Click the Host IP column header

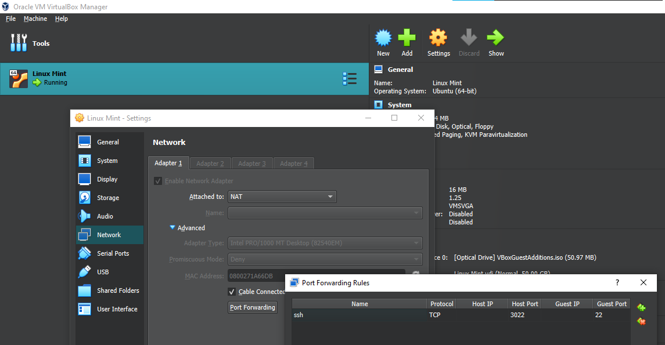pyautogui.click(x=483, y=304)
